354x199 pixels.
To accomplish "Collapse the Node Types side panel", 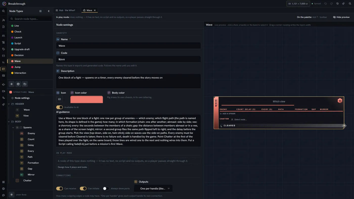I will tap(49, 11).
